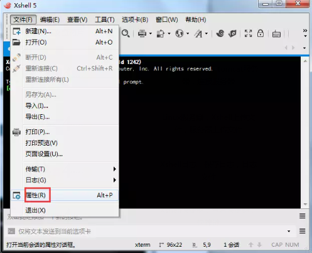This screenshot has height=253, width=312.
Task: Click the printer toolbar icon
Action: pyautogui.click(x=142, y=34)
